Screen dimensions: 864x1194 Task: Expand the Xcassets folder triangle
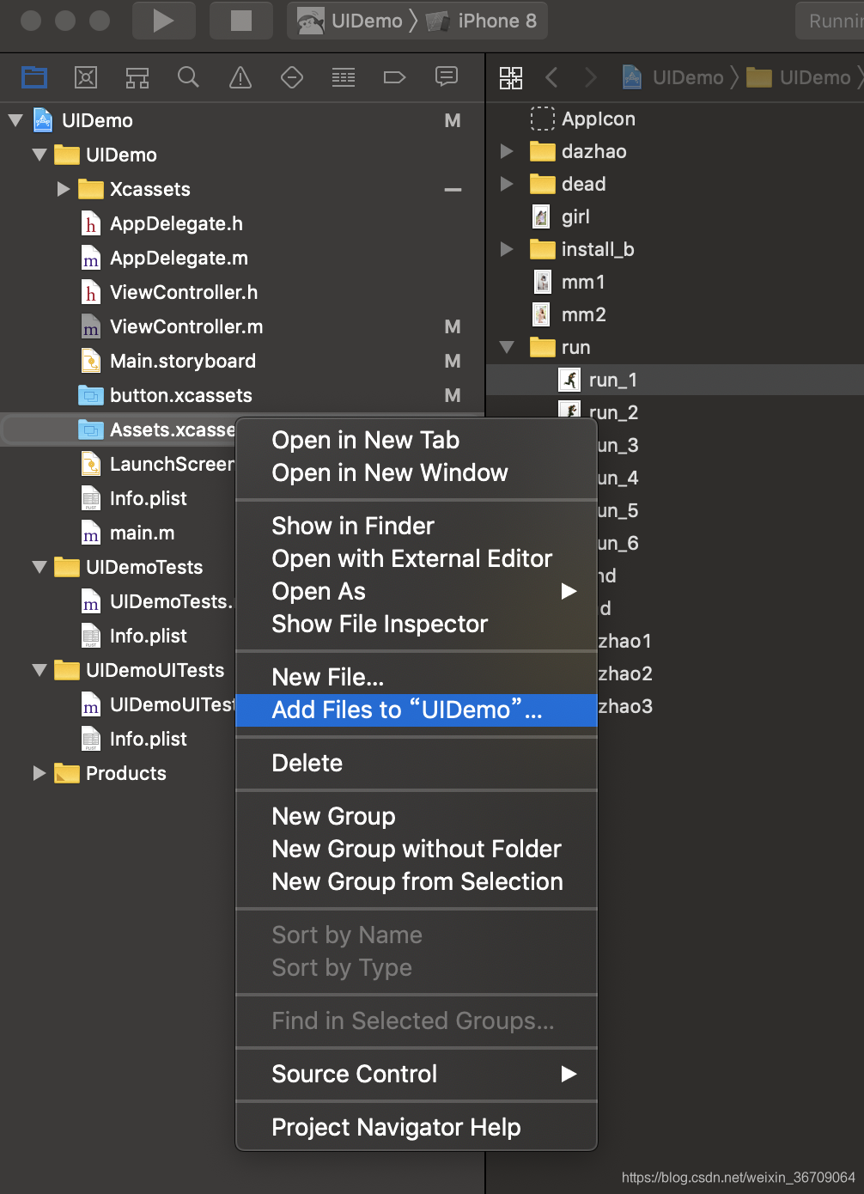click(x=64, y=189)
